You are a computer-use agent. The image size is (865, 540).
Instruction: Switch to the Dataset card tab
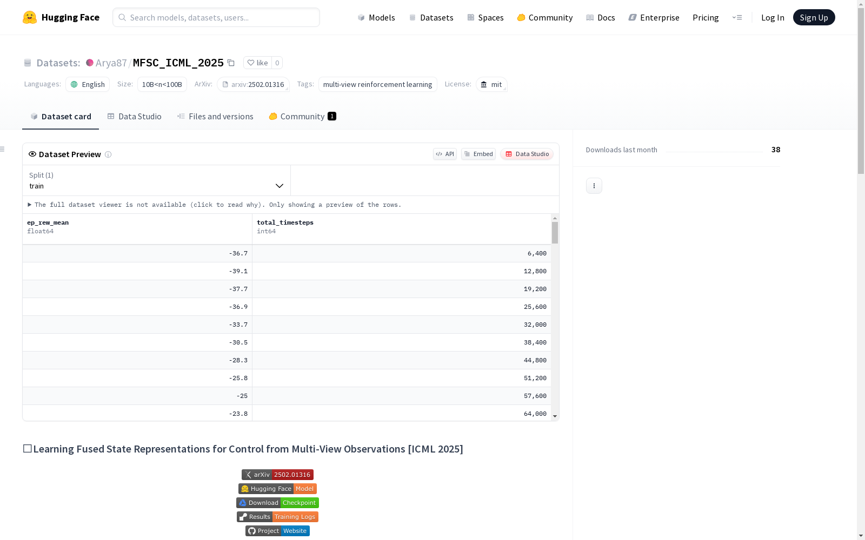[61, 117]
